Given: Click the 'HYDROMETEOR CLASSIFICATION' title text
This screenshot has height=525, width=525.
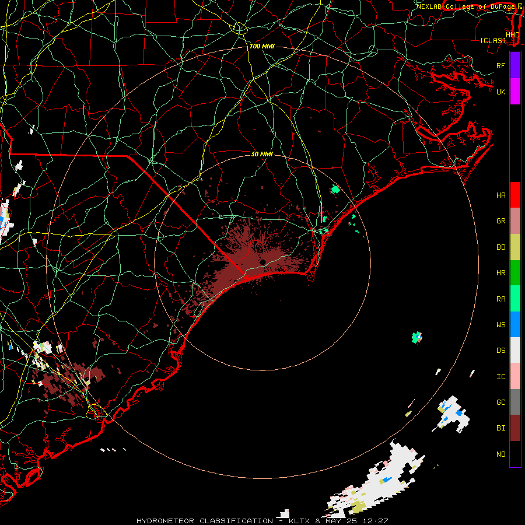Looking at the screenshot, I should coord(205,521).
